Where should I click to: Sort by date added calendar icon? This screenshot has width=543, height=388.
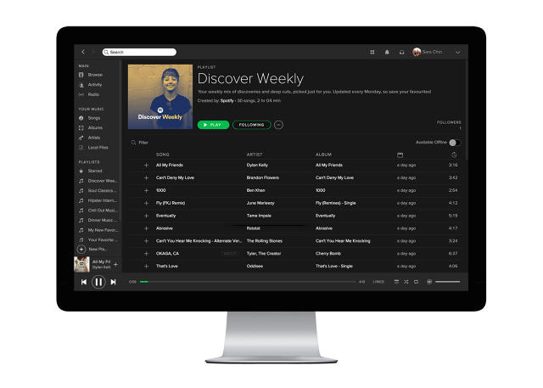[x=400, y=155]
